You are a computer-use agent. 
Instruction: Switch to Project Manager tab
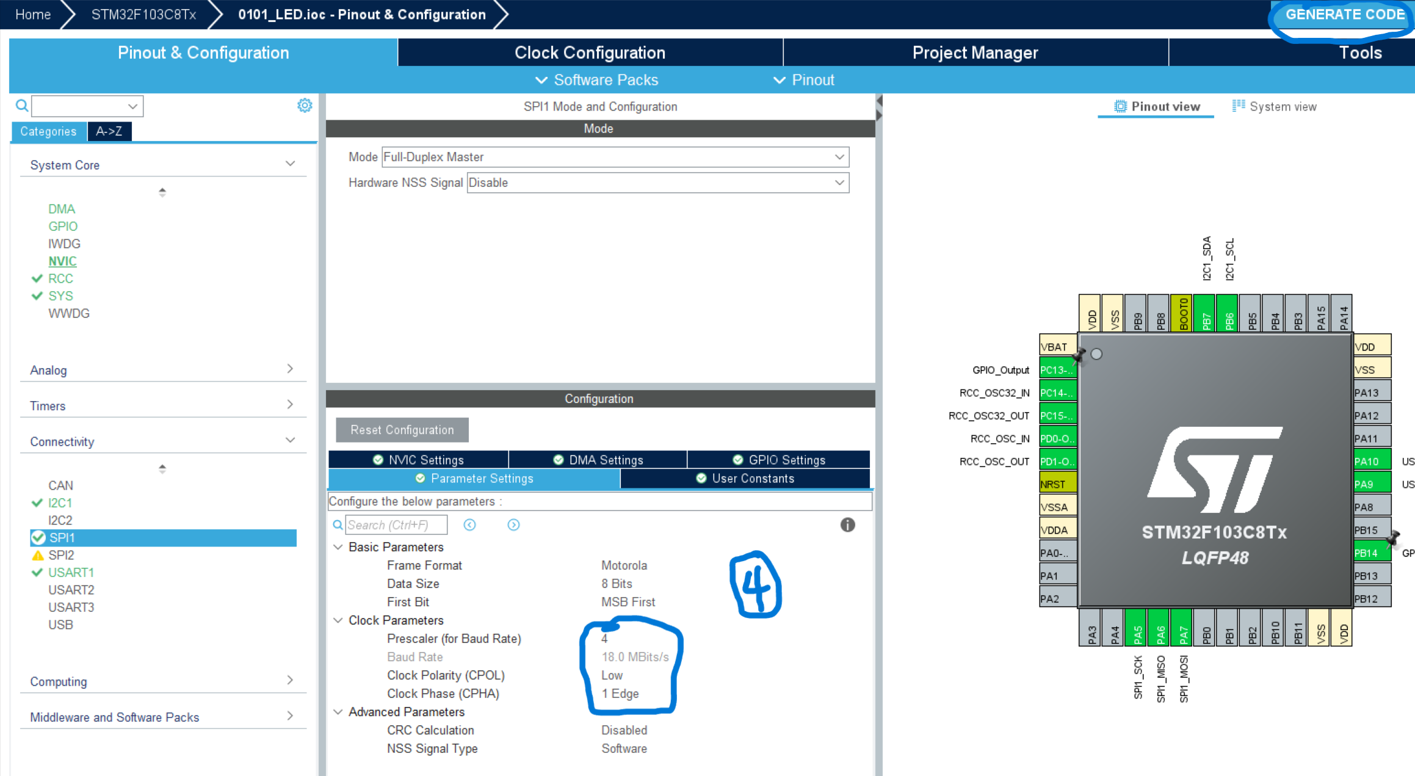pyautogui.click(x=975, y=53)
